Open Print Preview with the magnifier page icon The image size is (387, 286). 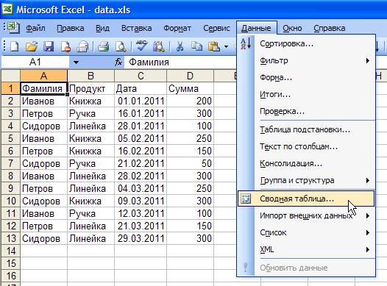click(x=121, y=46)
